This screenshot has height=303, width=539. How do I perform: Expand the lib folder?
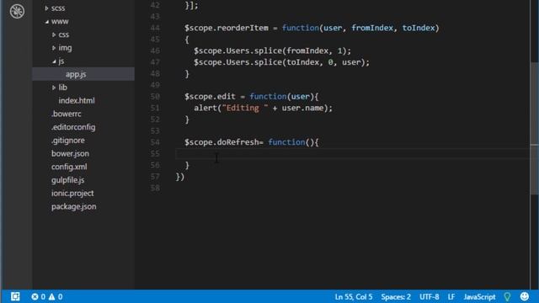click(54, 88)
